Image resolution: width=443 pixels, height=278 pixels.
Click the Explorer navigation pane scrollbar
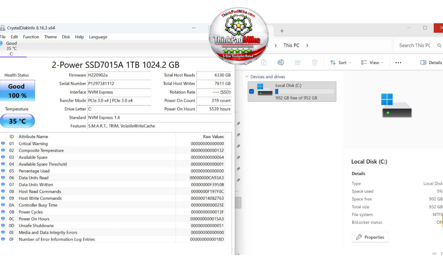point(238,202)
